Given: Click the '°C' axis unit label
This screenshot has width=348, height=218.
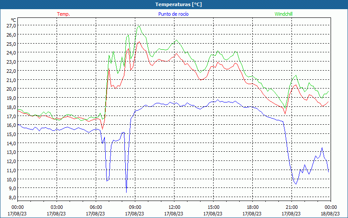Looking at the screenshot, I should click(13, 20).
